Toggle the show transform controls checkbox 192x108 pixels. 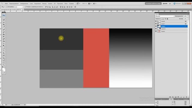(25, 7)
